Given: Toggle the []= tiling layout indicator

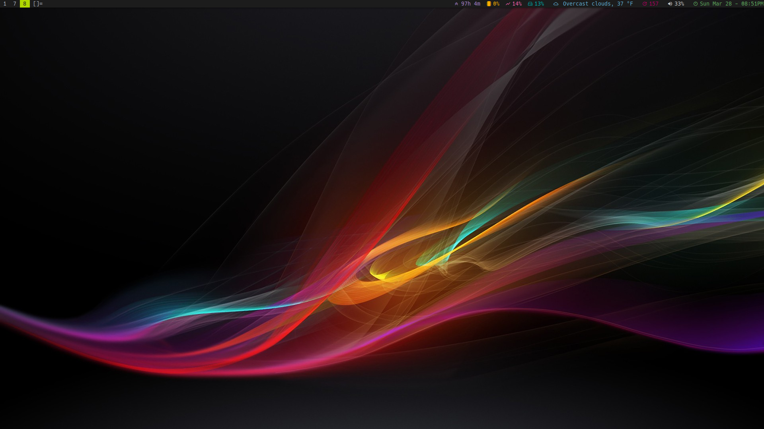Looking at the screenshot, I should [38, 4].
